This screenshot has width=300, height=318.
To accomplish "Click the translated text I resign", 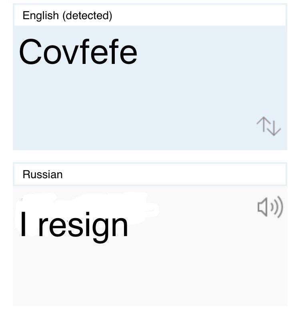I will 74,225.
